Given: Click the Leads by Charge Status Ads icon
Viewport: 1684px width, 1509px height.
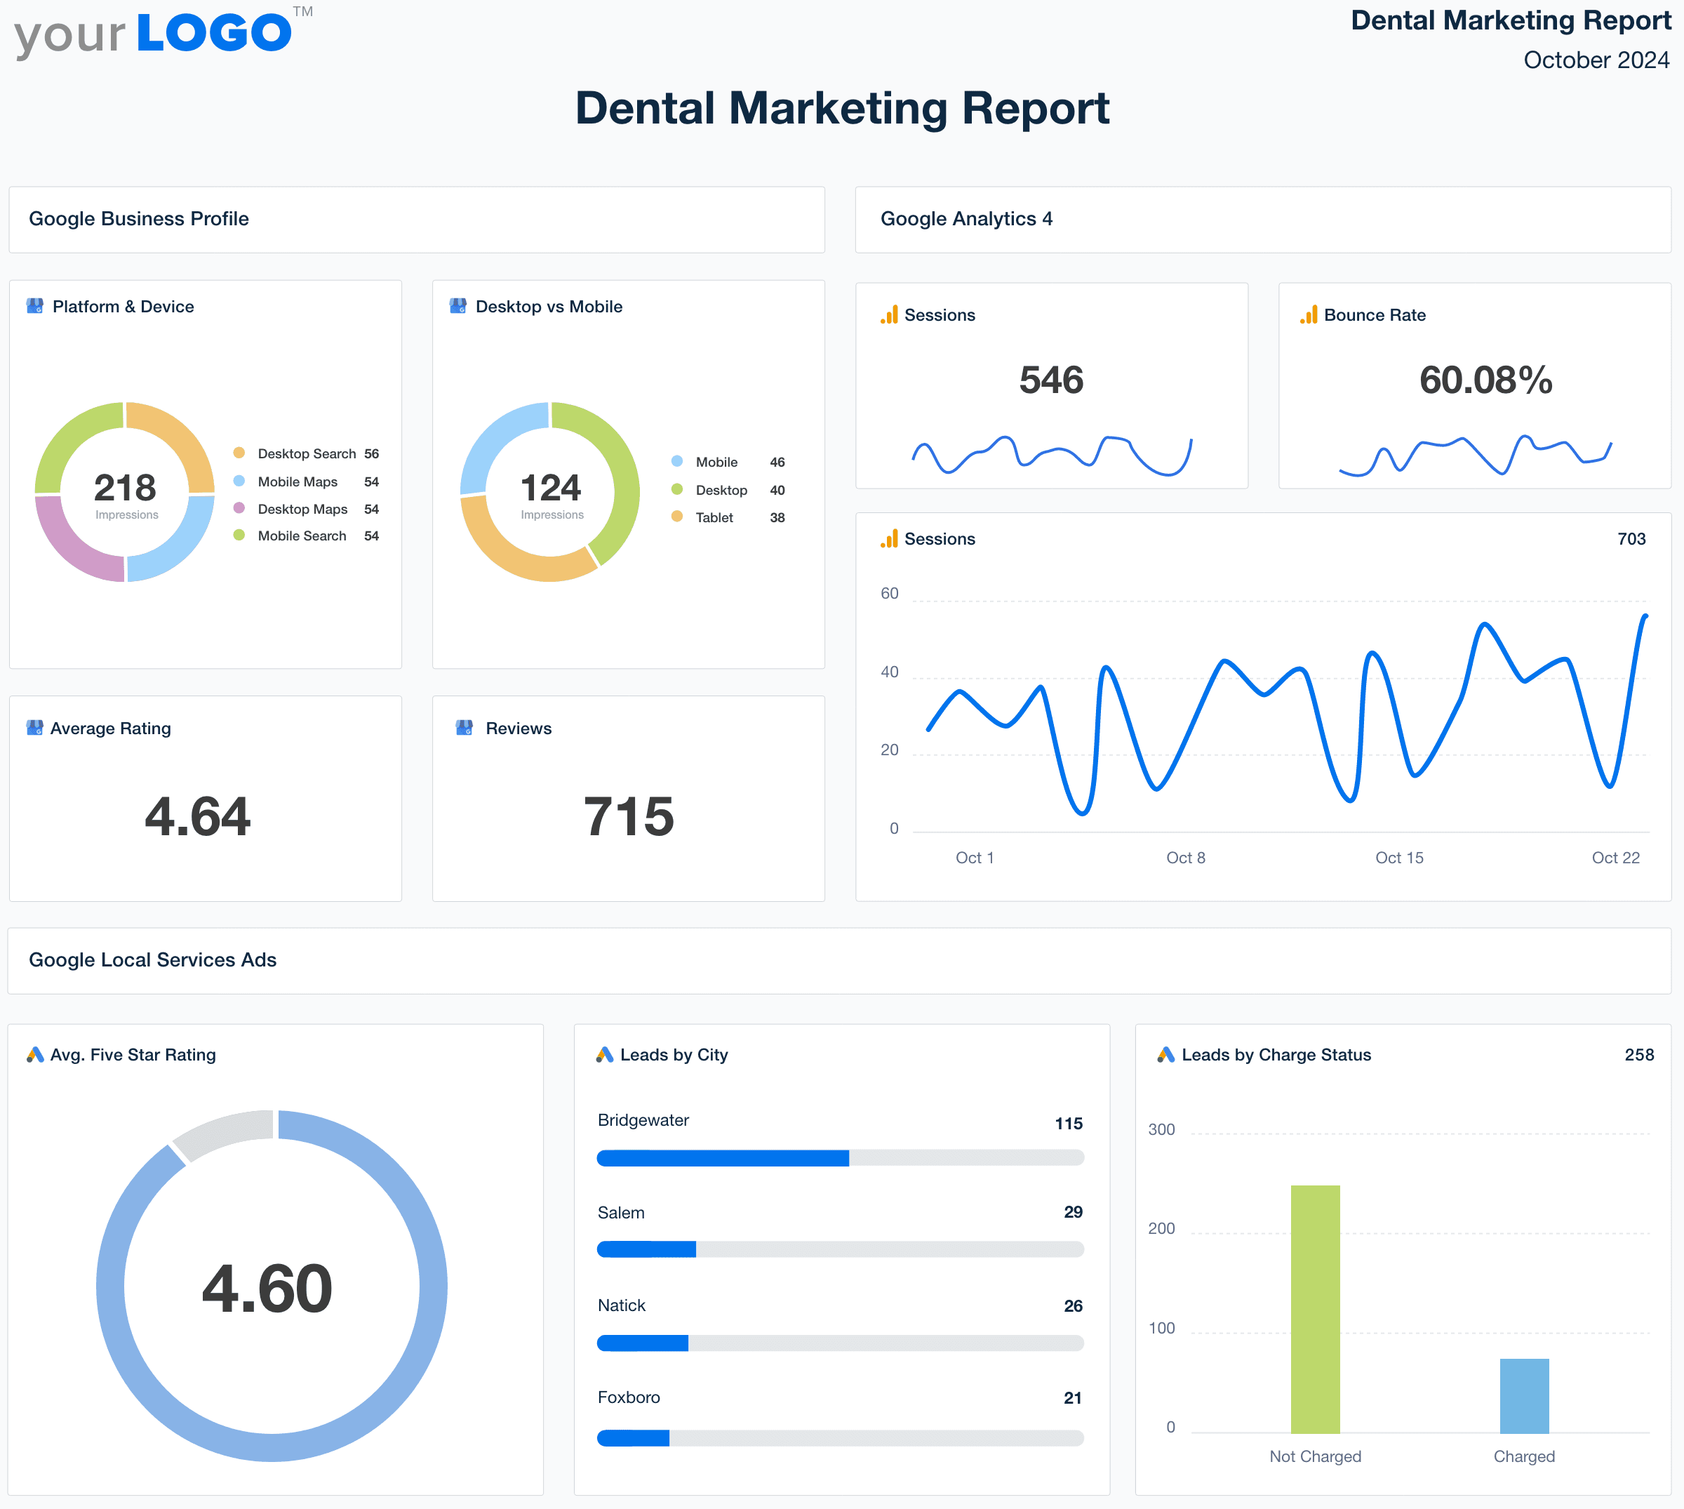Looking at the screenshot, I should pyautogui.click(x=1166, y=1055).
